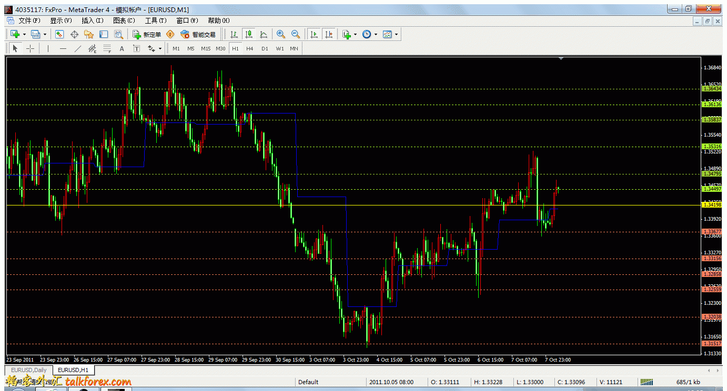Toggle chart auto scroll
The width and height of the screenshot is (727, 391).
pyautogui.click(x=314, y=34)
